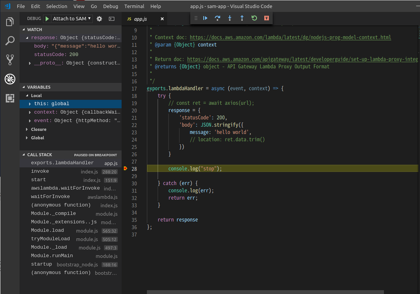
Task: Click the Continue debug button
Action: tap(205, 18)
